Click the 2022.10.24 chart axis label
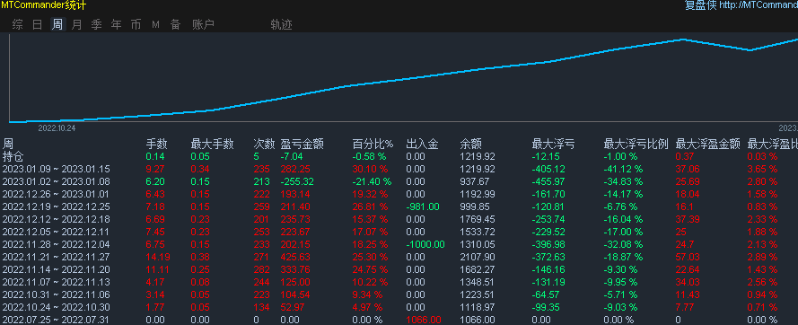The image size is (798, 325). [x=57, y=128]
